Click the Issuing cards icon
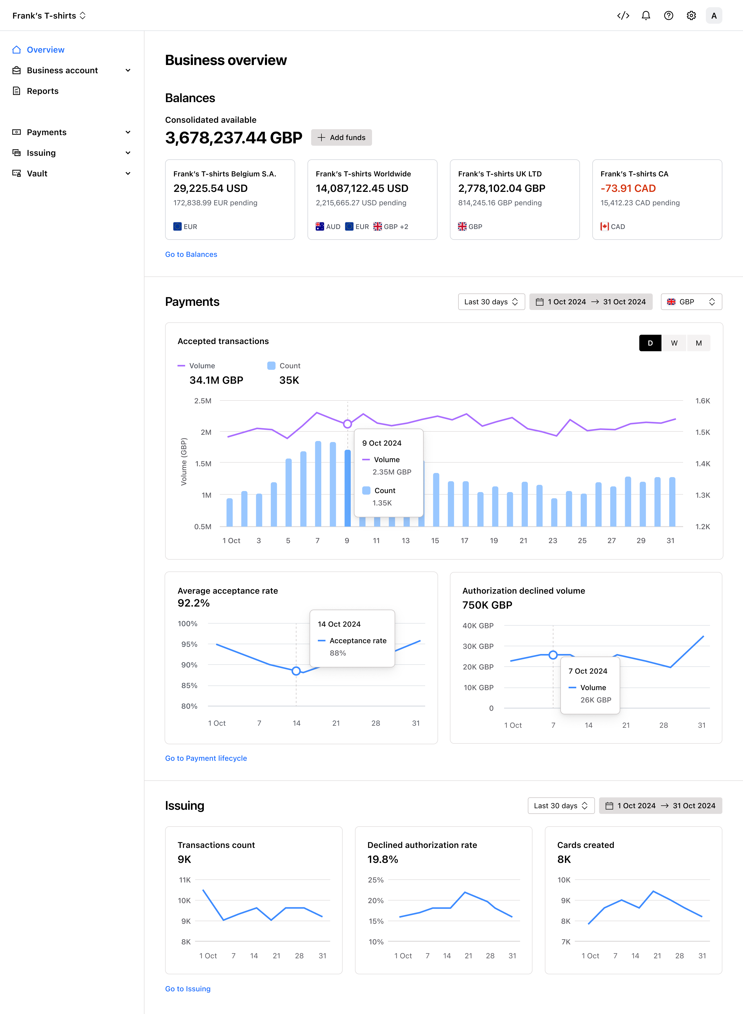This screenshot has width=743, height=1014. tap(17, 153)
